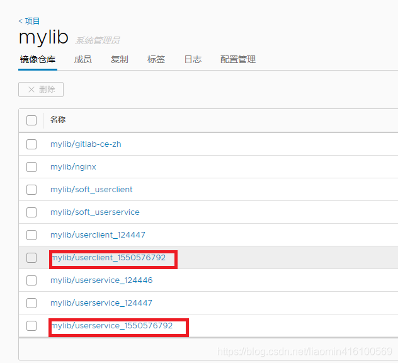398x363 pixels.
Task: Click the 系统管理员 role label
Action: click(x=98, y=40)
